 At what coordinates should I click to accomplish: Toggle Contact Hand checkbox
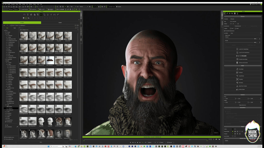pos(235,29)
